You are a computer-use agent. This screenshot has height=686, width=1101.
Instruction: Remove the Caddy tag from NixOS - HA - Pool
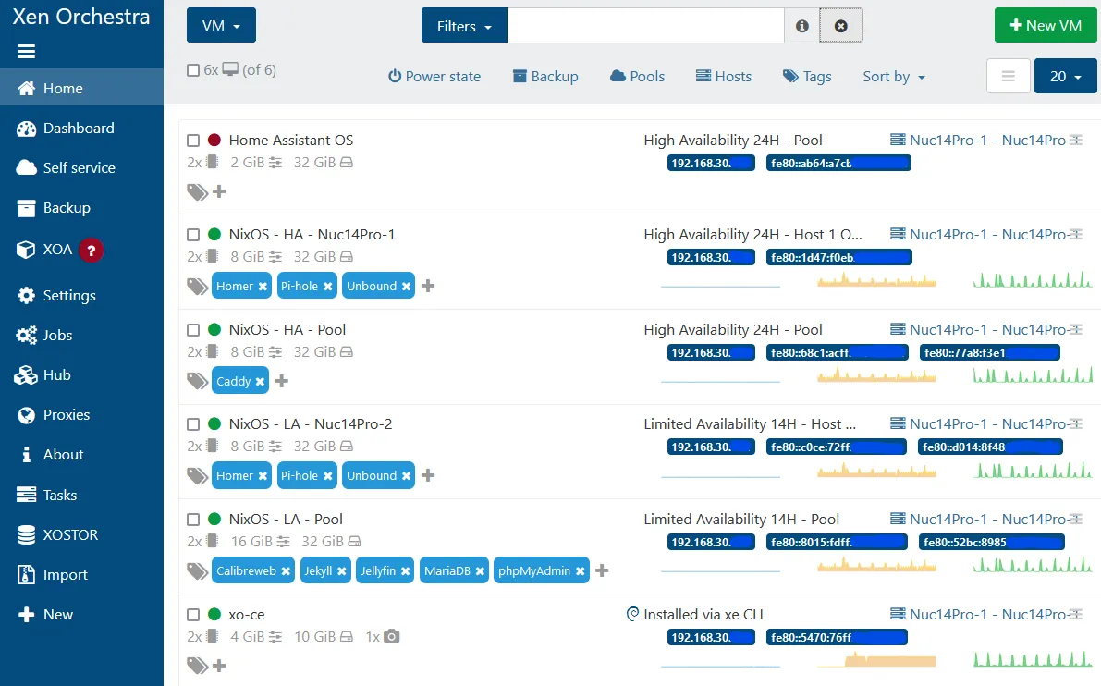click(260, 382)
